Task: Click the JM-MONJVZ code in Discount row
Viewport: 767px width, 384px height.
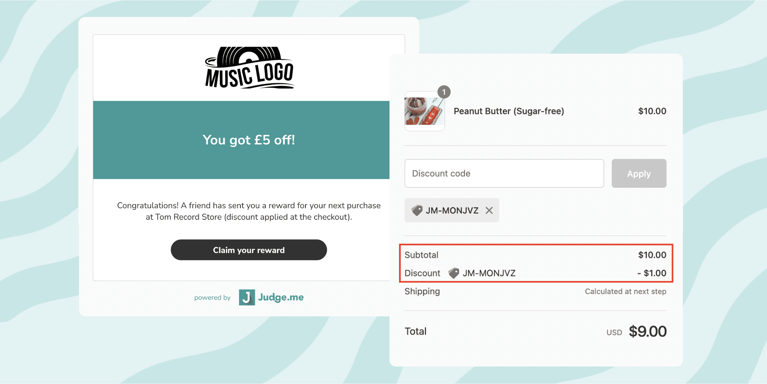Action: (489, 273)
